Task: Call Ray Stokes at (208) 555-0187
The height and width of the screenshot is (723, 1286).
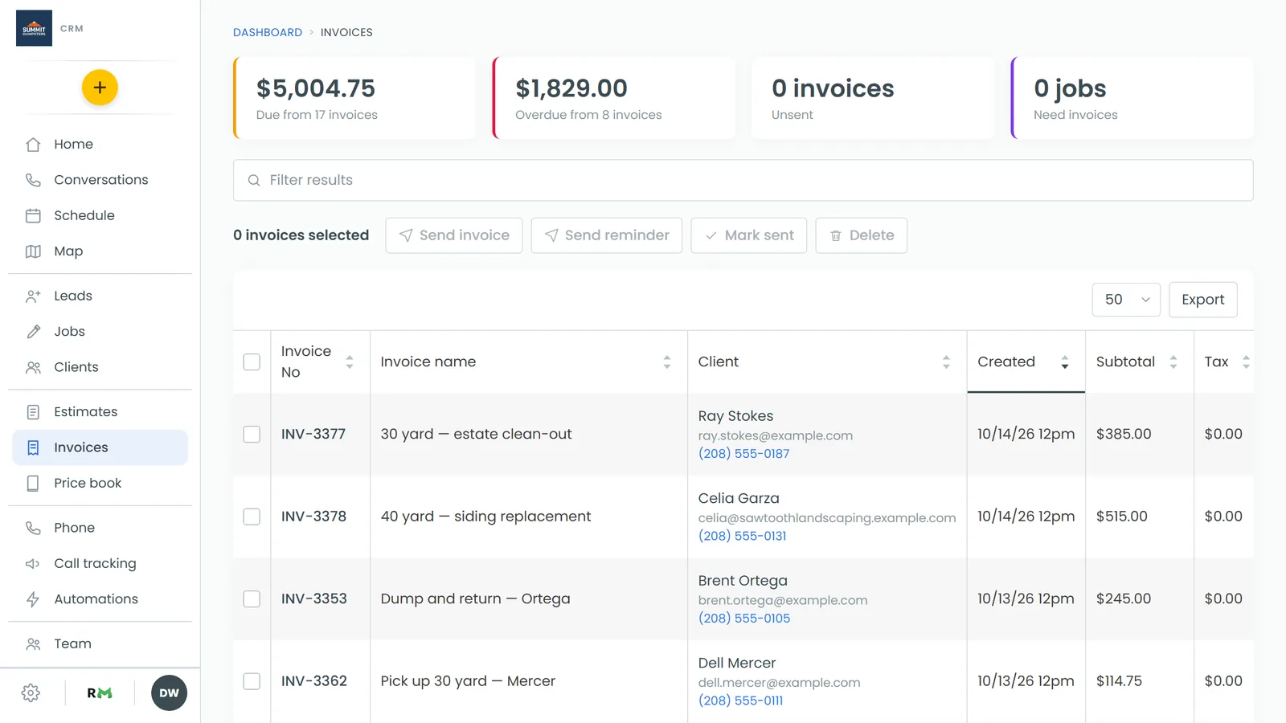Action: tap(743, 454)
